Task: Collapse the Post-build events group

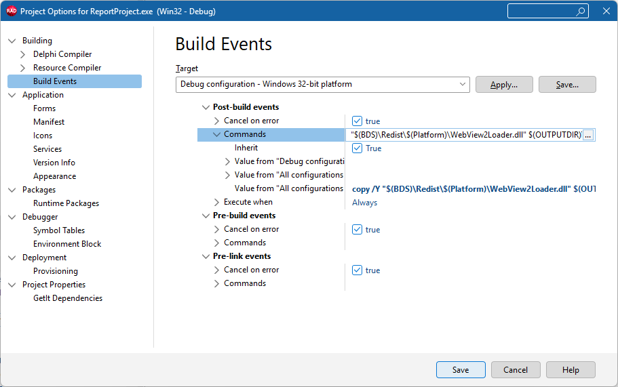Action: pyautogui.click(x=206, y=107)
